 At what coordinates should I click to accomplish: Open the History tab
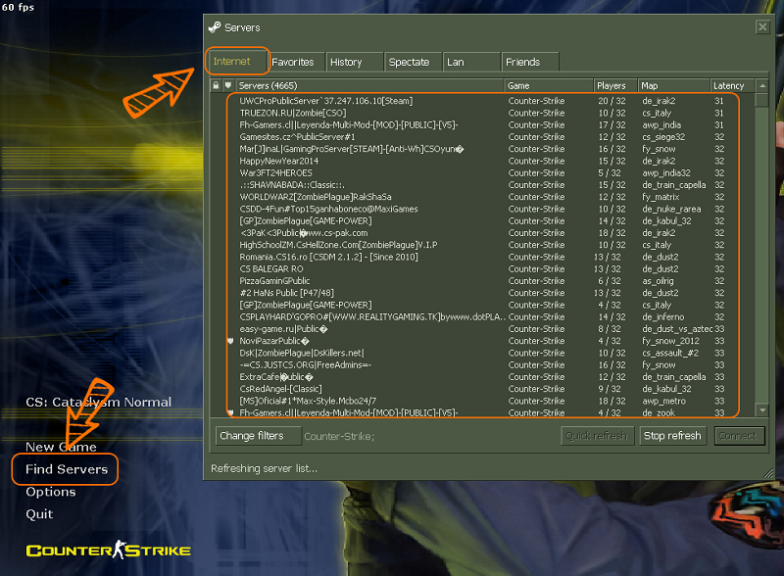pos(354,61)
